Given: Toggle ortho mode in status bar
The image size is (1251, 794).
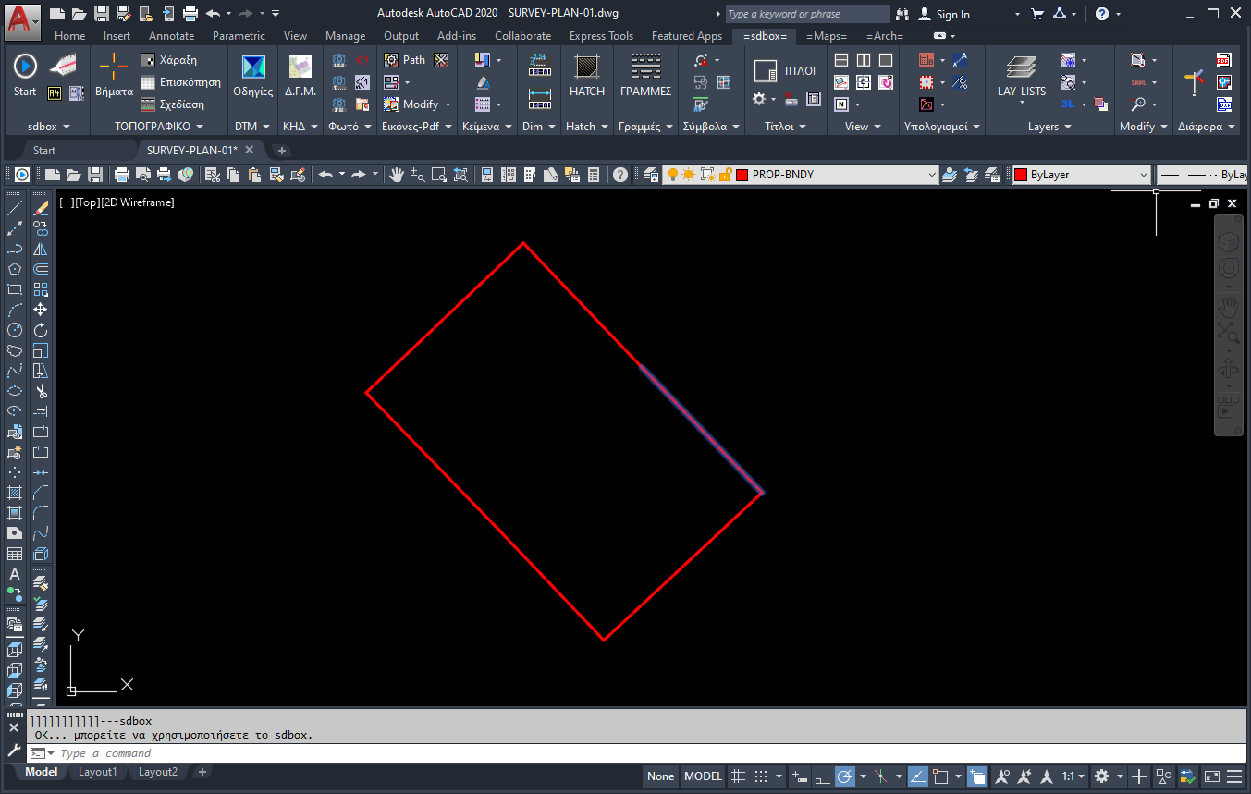Looking at the screenshot, I should pos(820,776).
